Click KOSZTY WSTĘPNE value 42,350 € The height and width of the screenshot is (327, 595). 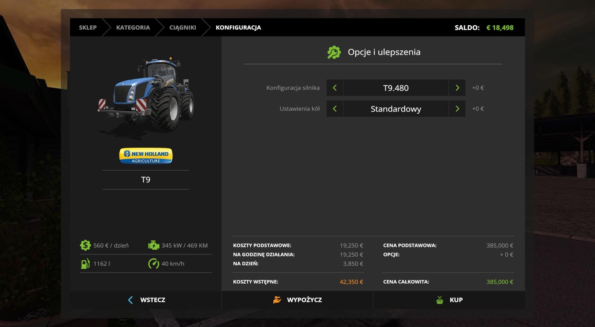(351, 282)
